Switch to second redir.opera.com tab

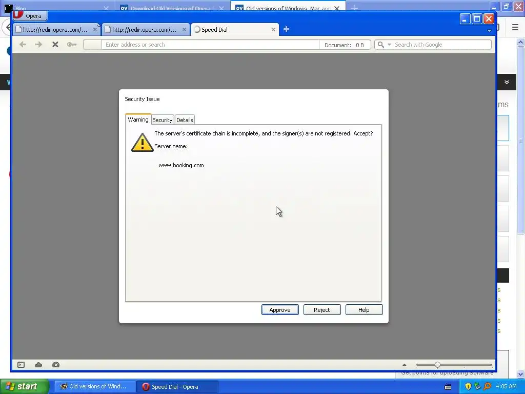[144, 29]
